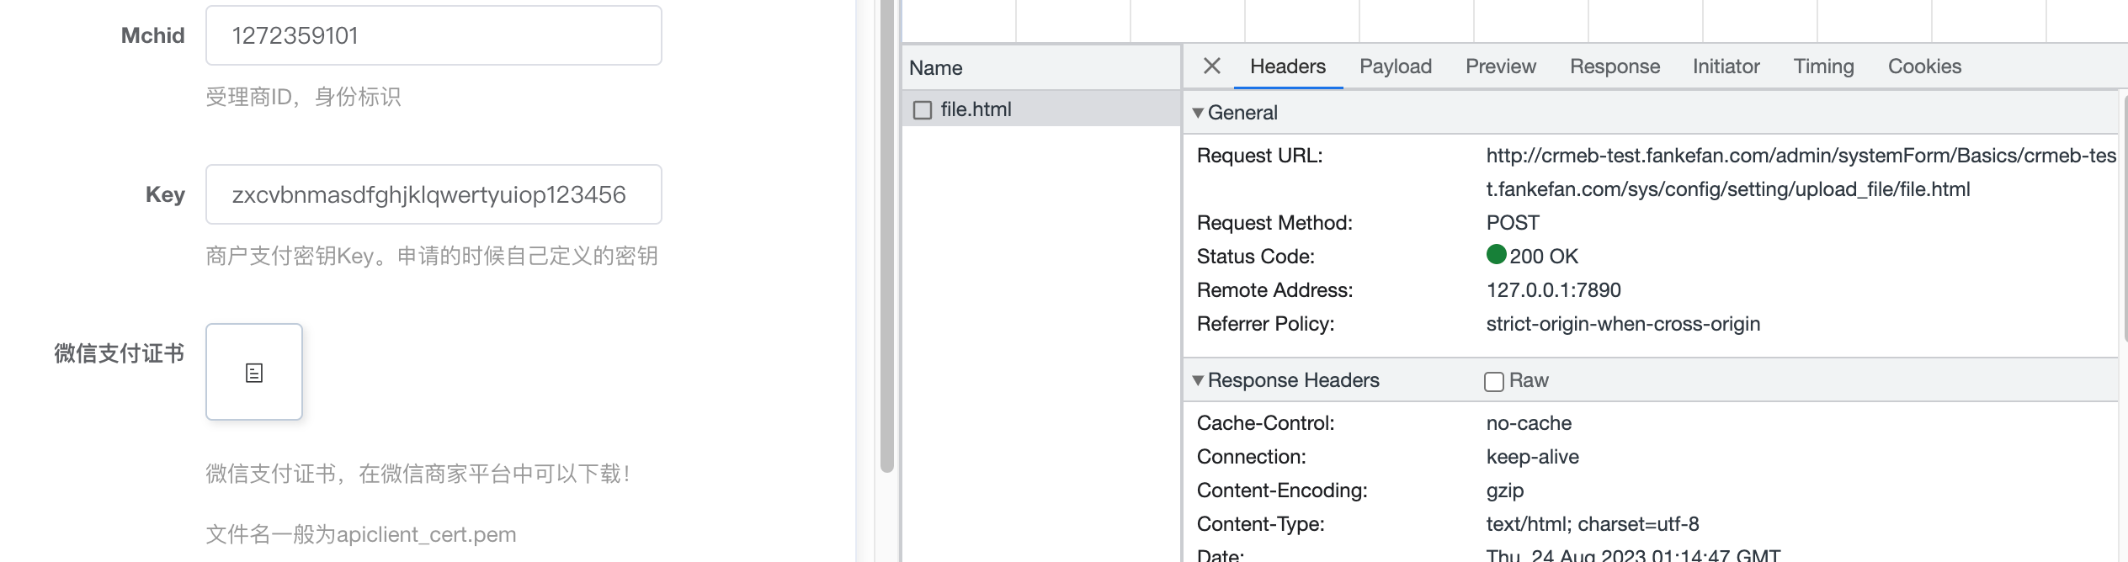Click the Request Method label

(1274, 223)
